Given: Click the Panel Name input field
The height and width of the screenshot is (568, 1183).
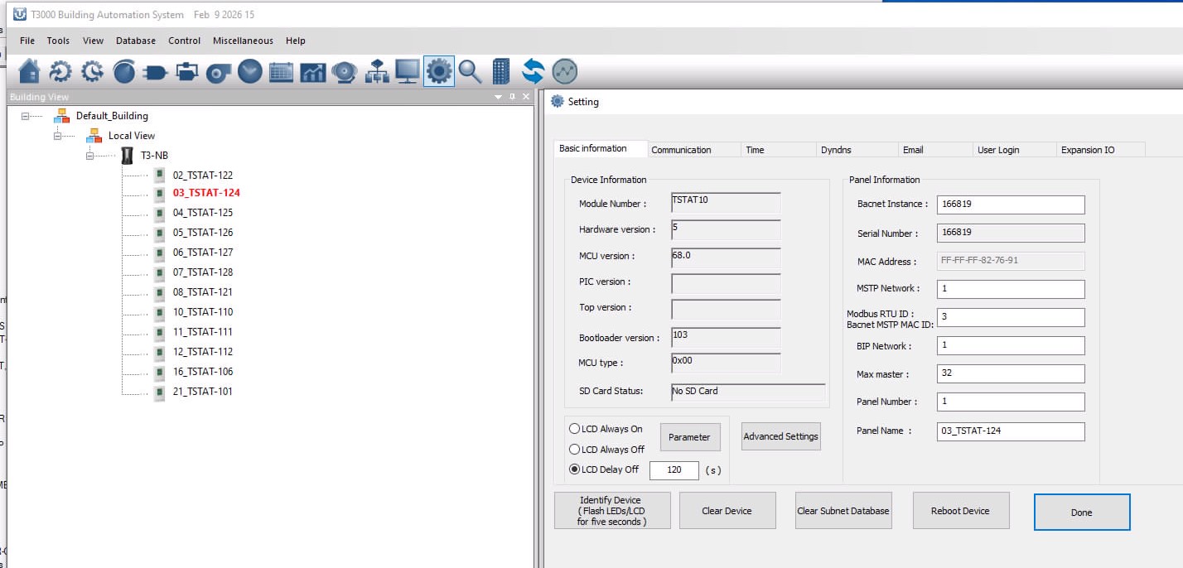Looking at the screenshot, I should (1010, 431).
